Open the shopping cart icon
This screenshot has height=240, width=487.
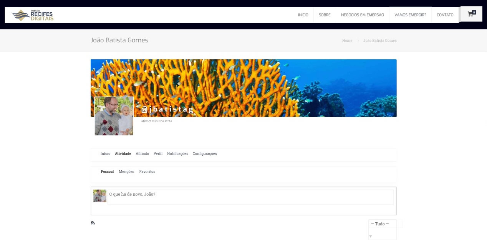(471, 14)
